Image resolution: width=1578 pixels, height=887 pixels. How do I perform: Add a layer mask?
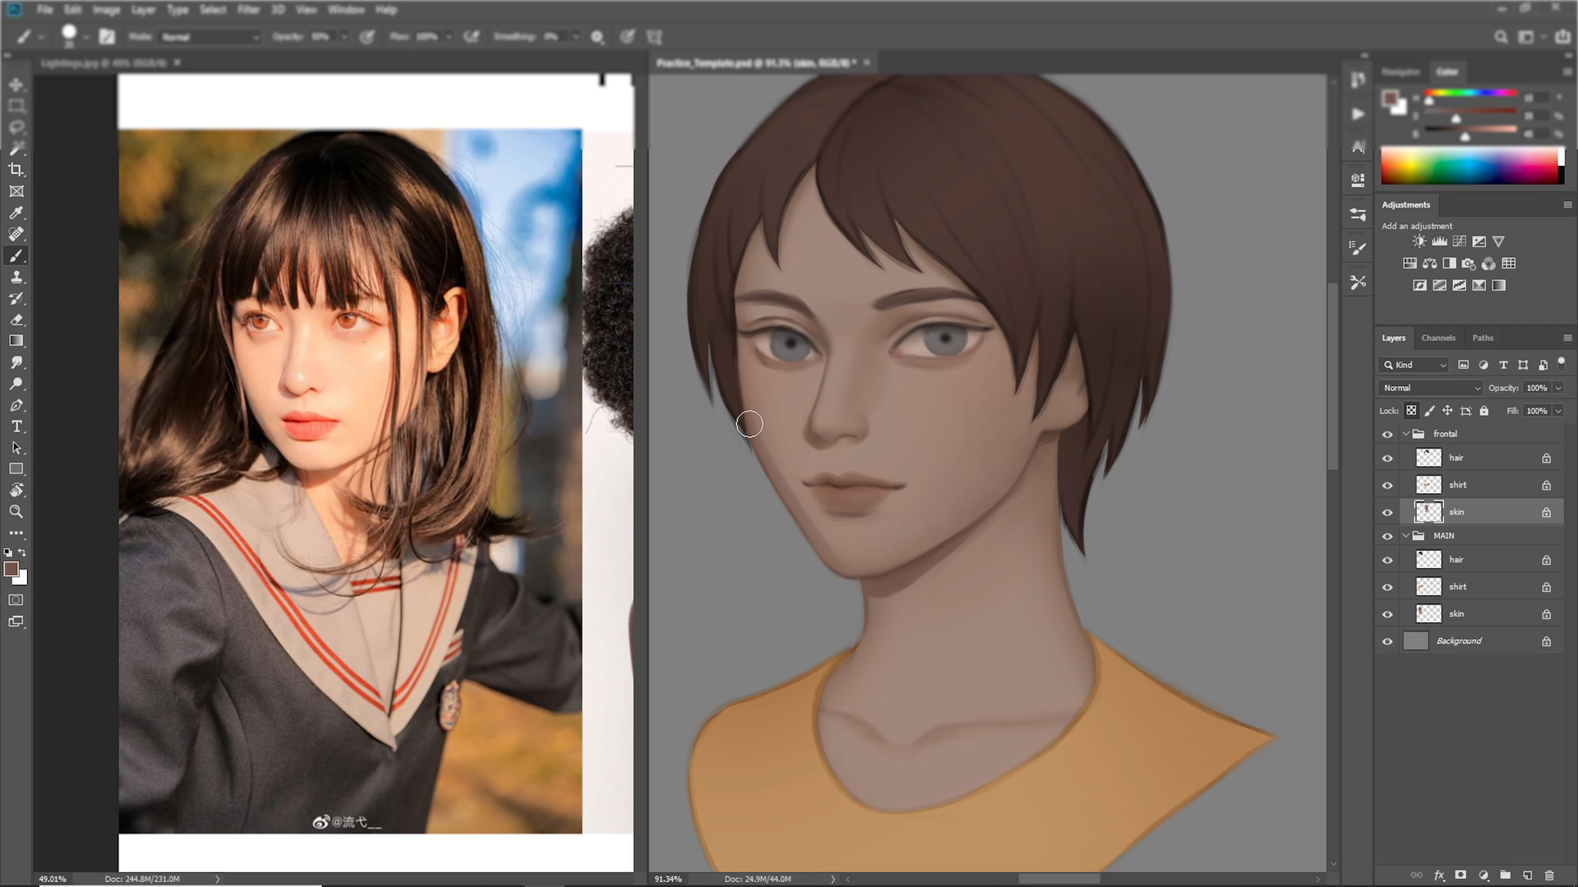click(x=1460, y=876)
